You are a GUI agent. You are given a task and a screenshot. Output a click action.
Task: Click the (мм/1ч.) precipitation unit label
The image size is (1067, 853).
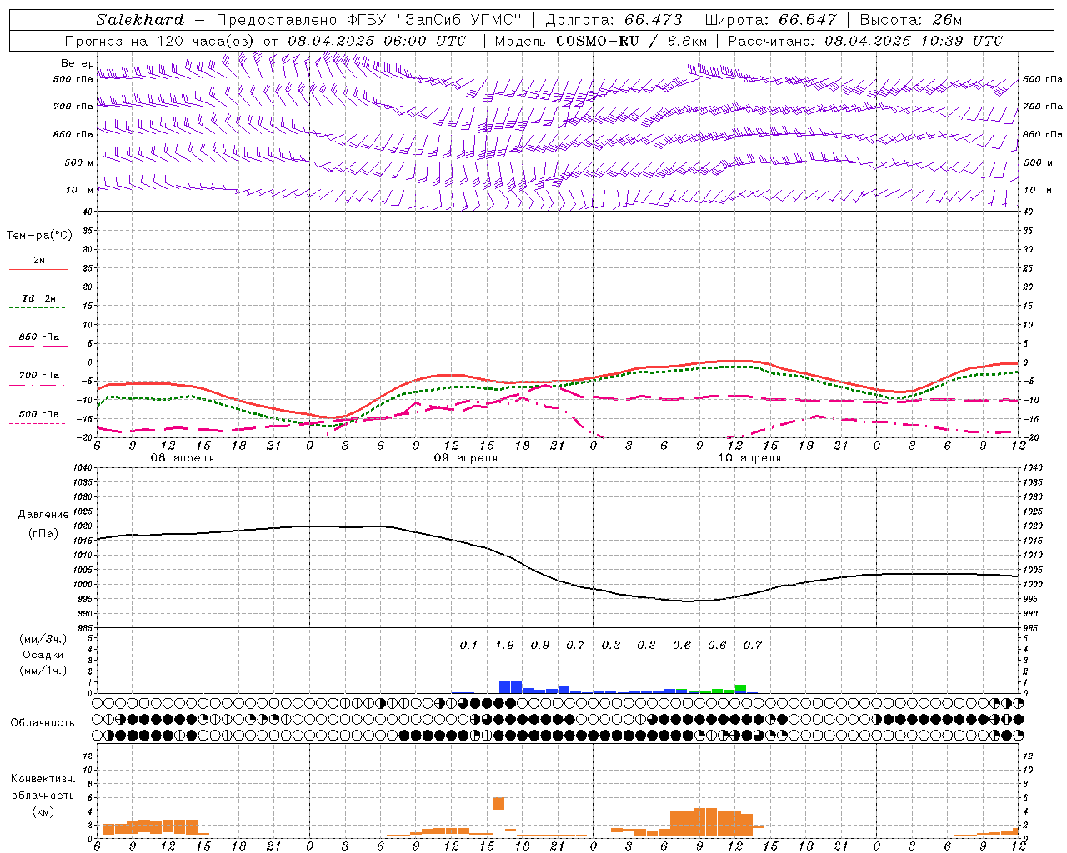43,671
